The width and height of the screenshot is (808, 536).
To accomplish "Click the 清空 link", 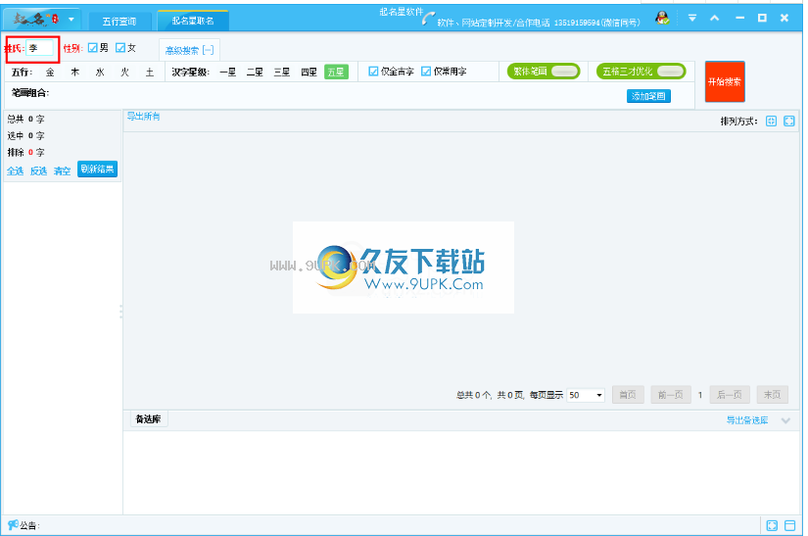I will click(62, 171).
